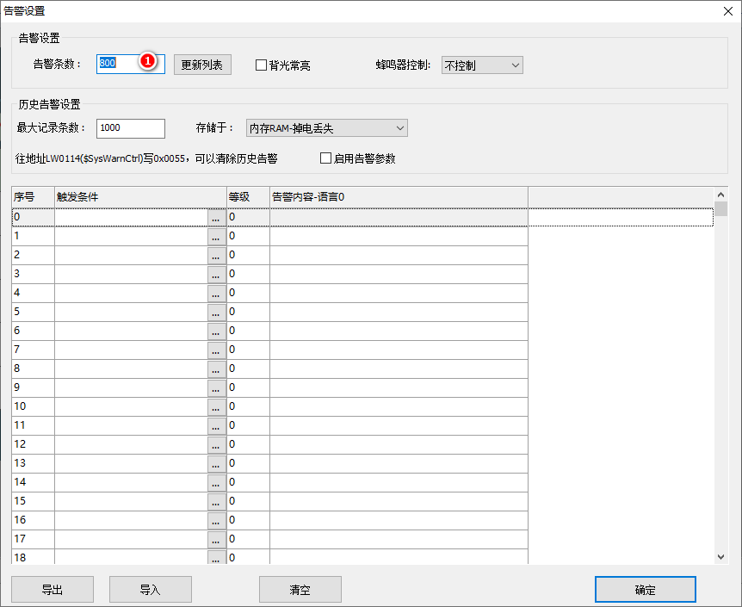Viewport: 742px width, 607px height.
Task: Click the 最大记录条数 input field
Action: [131, 128]
